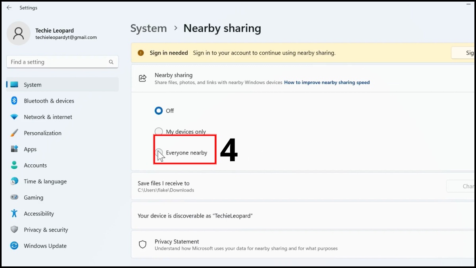Open Accounts via the person icon
This screenshot has height=268, width=476.
coord(14,165)
